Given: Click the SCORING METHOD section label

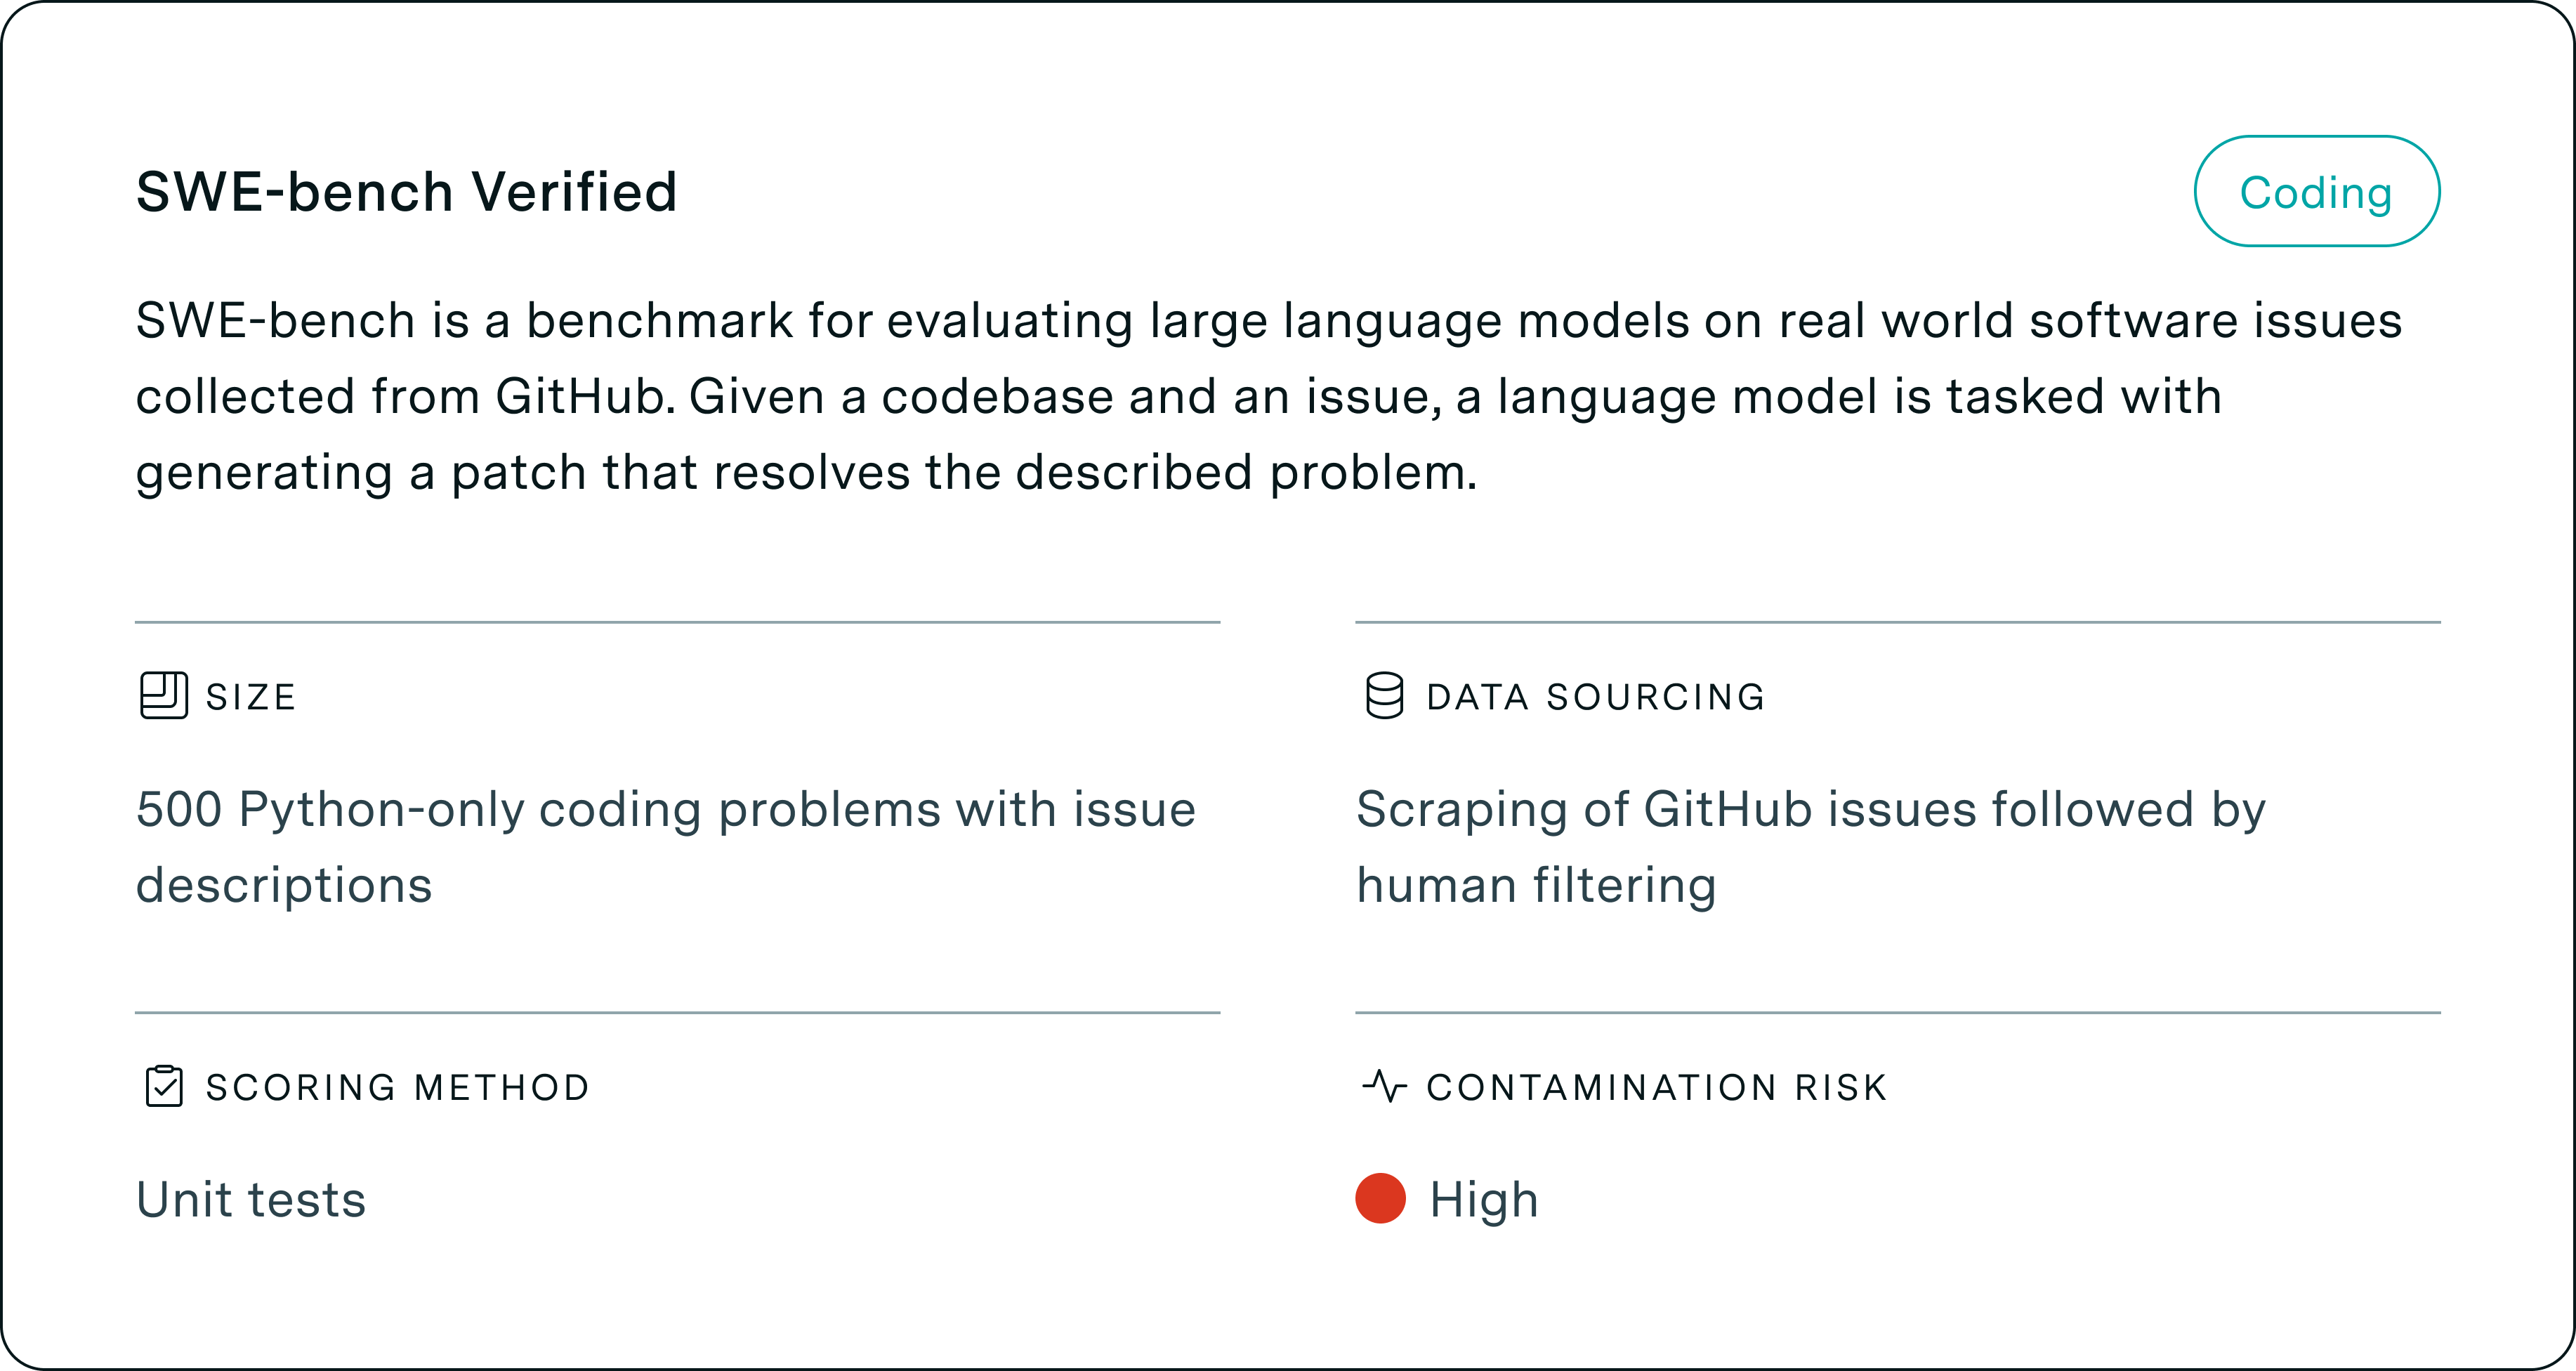Looking at the screenshot, I should tap(398, 1087).
